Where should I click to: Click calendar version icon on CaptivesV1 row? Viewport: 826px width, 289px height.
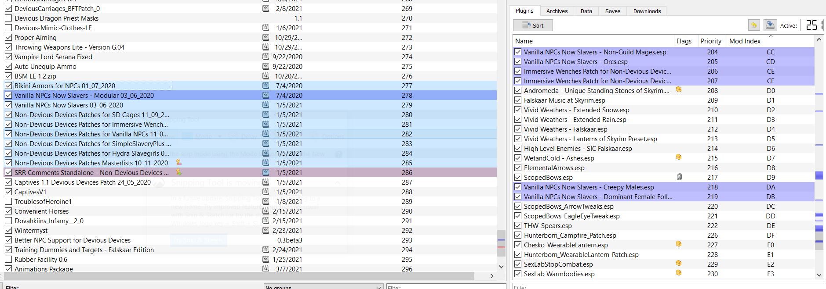click(x=266, y=192)
